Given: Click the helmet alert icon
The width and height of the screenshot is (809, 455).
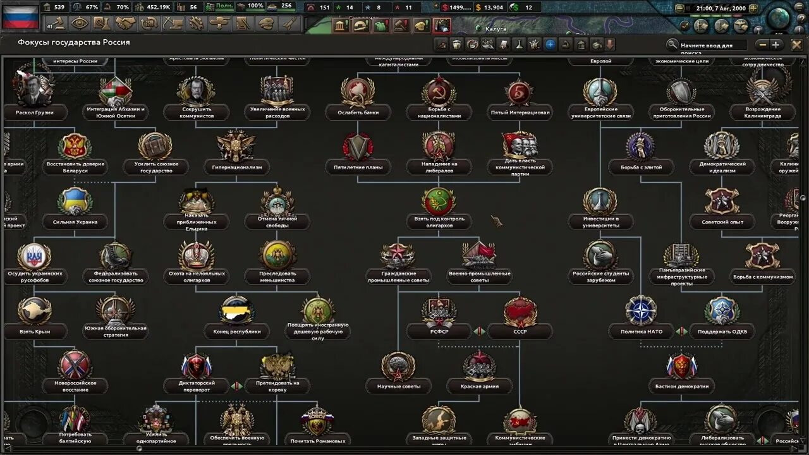Looking at the screenshot, I should tap(362, 26).
